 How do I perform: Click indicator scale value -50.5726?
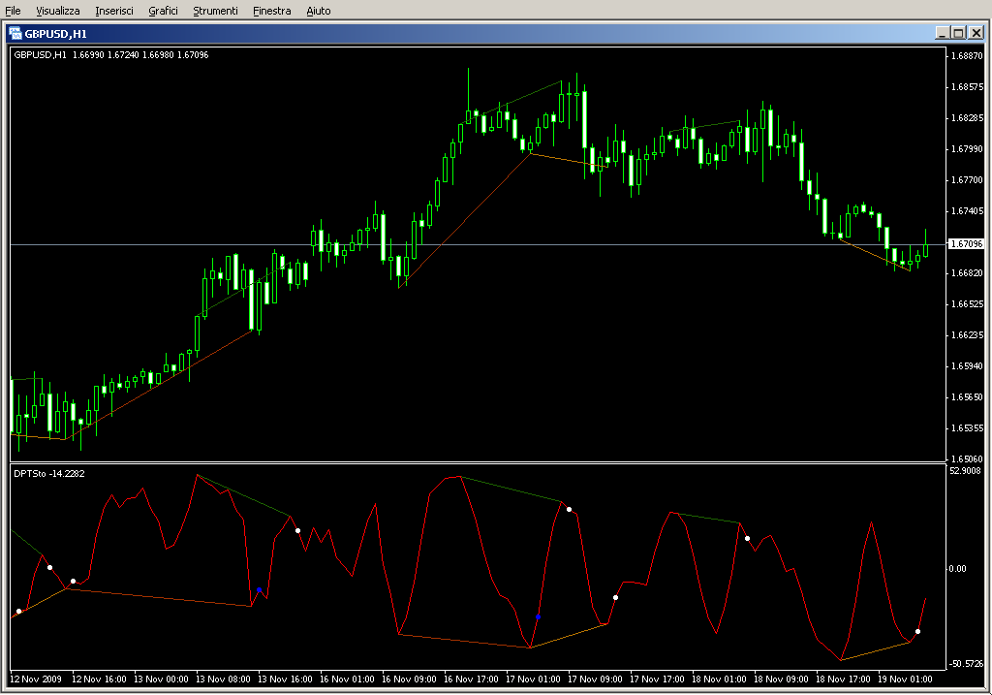click(966, 663)
